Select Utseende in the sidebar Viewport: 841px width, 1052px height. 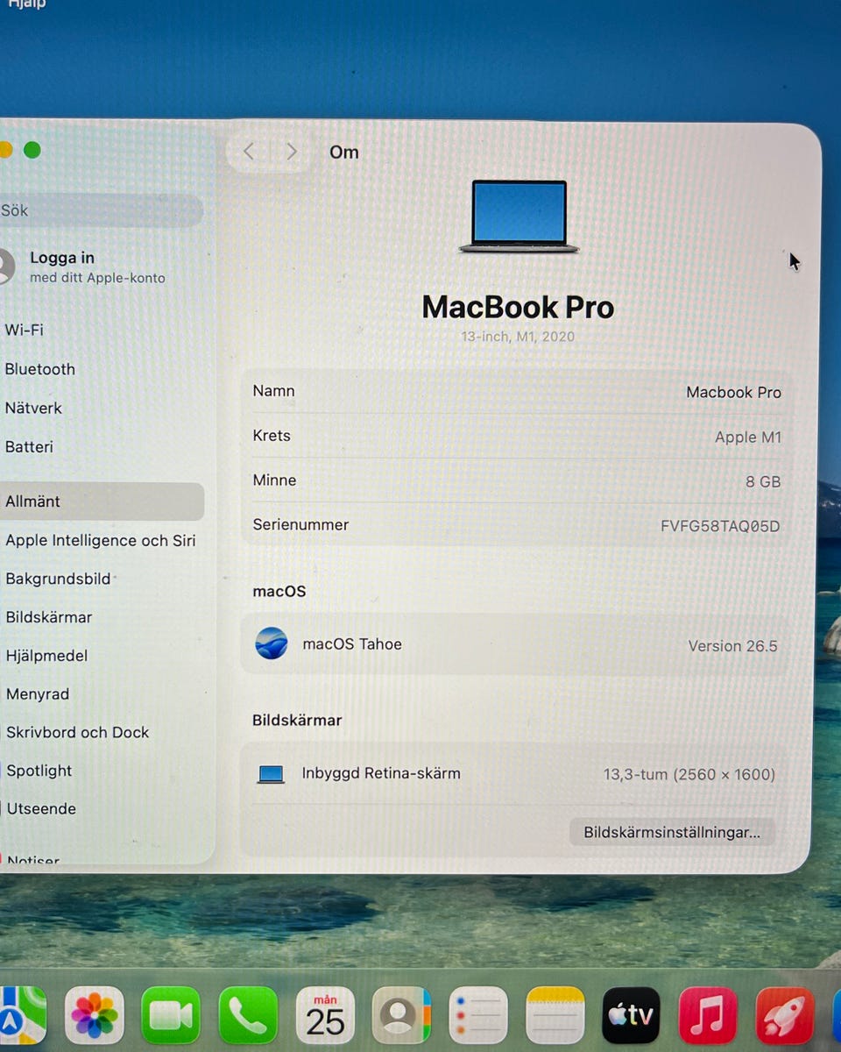[x=41, y=808]
